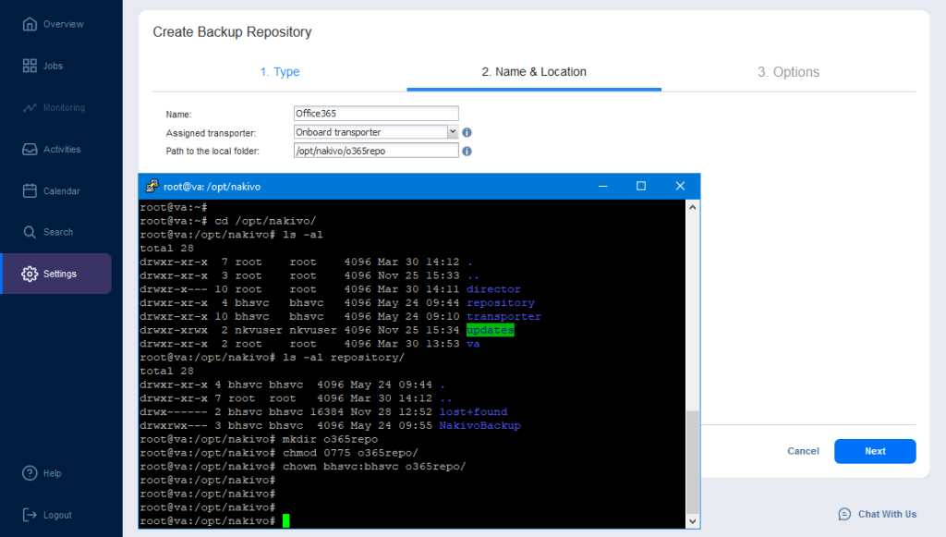Click the Help question mark icon
Image resolution: width=946 pixels, height=537 pixels.
[30, 473]
